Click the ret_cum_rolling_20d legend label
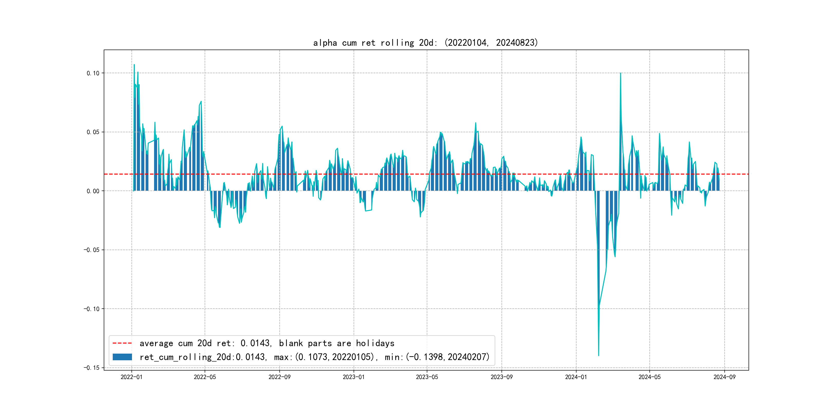832x416 pixels. (314, 357)
